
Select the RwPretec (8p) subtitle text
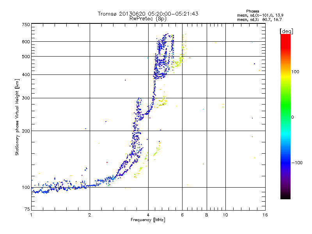point(148,18)
